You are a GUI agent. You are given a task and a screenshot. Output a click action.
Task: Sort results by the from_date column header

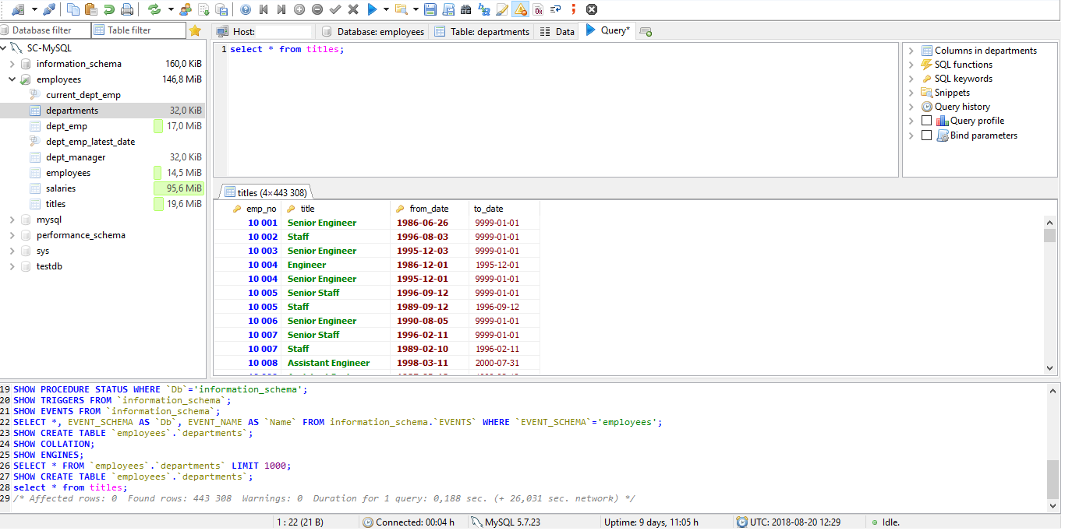[x=429, y=209]
